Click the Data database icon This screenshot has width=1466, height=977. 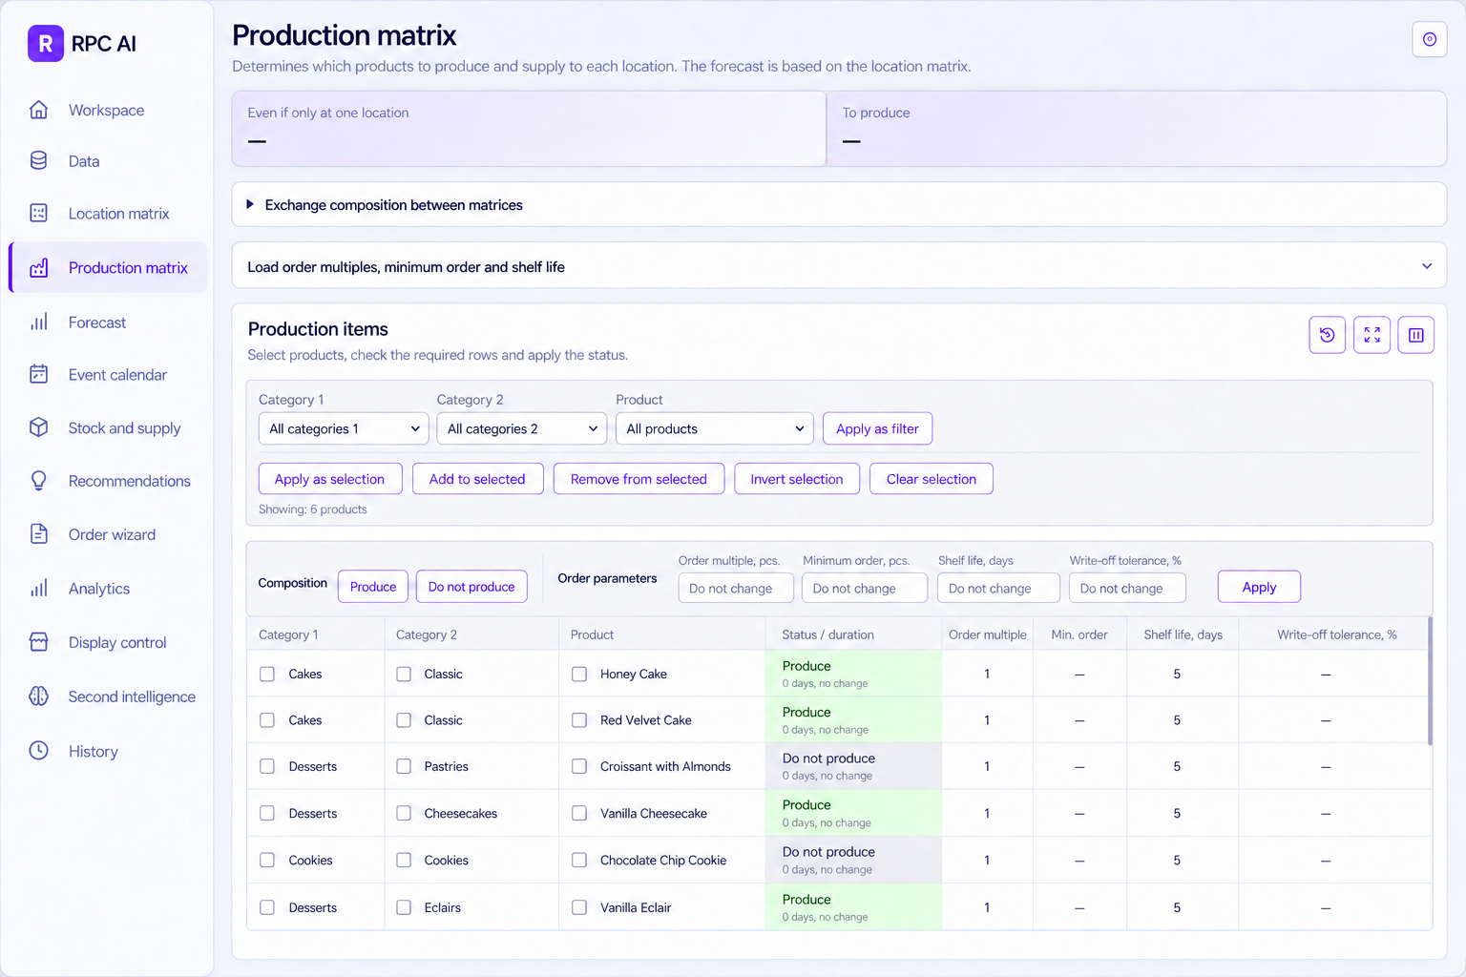(x=39, y=160)
